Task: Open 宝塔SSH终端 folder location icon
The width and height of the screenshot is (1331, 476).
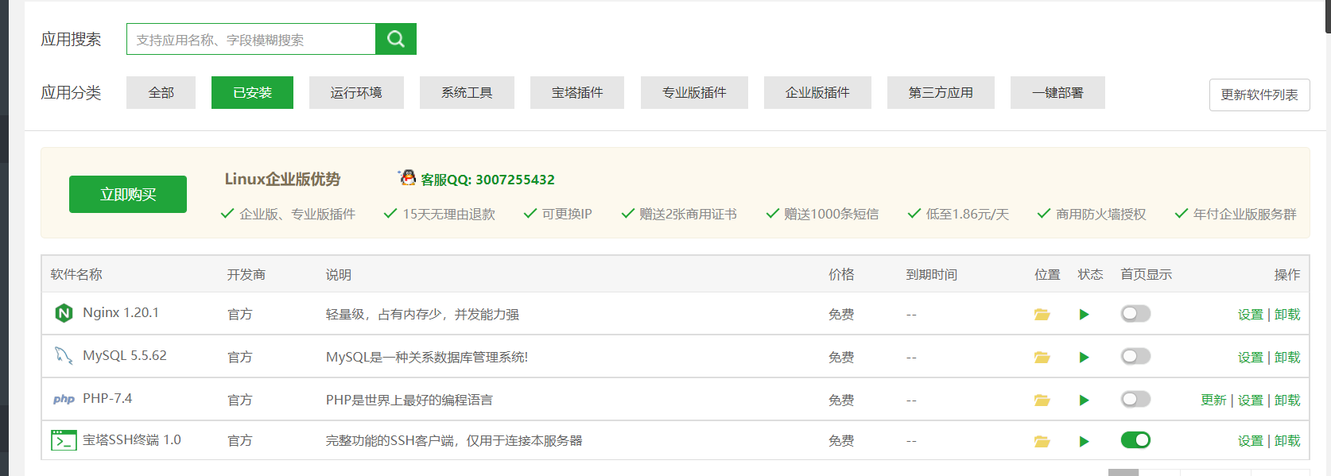Action: click(1042, 441)
